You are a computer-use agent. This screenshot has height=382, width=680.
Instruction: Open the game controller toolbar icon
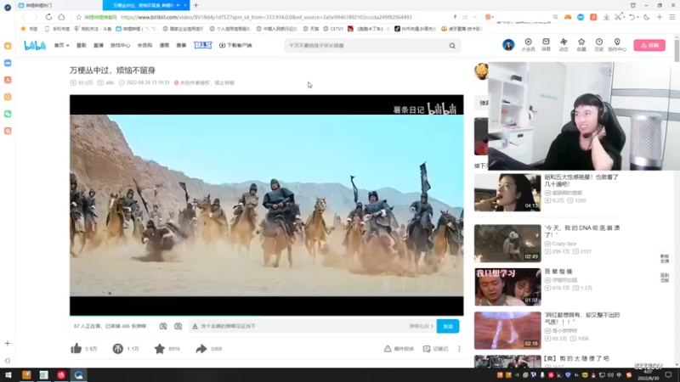pos(568,17)
